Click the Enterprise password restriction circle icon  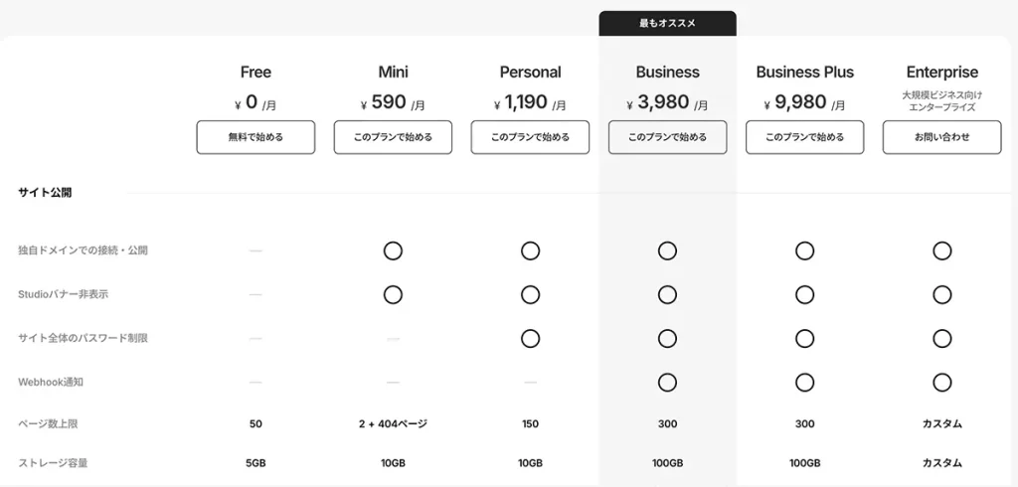coord(942,338)
